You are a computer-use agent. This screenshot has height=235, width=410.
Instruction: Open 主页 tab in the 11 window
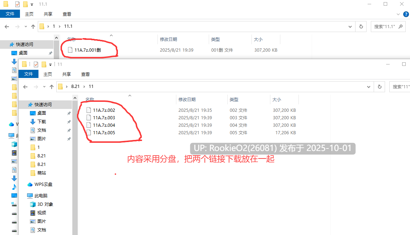click(48, 74)
